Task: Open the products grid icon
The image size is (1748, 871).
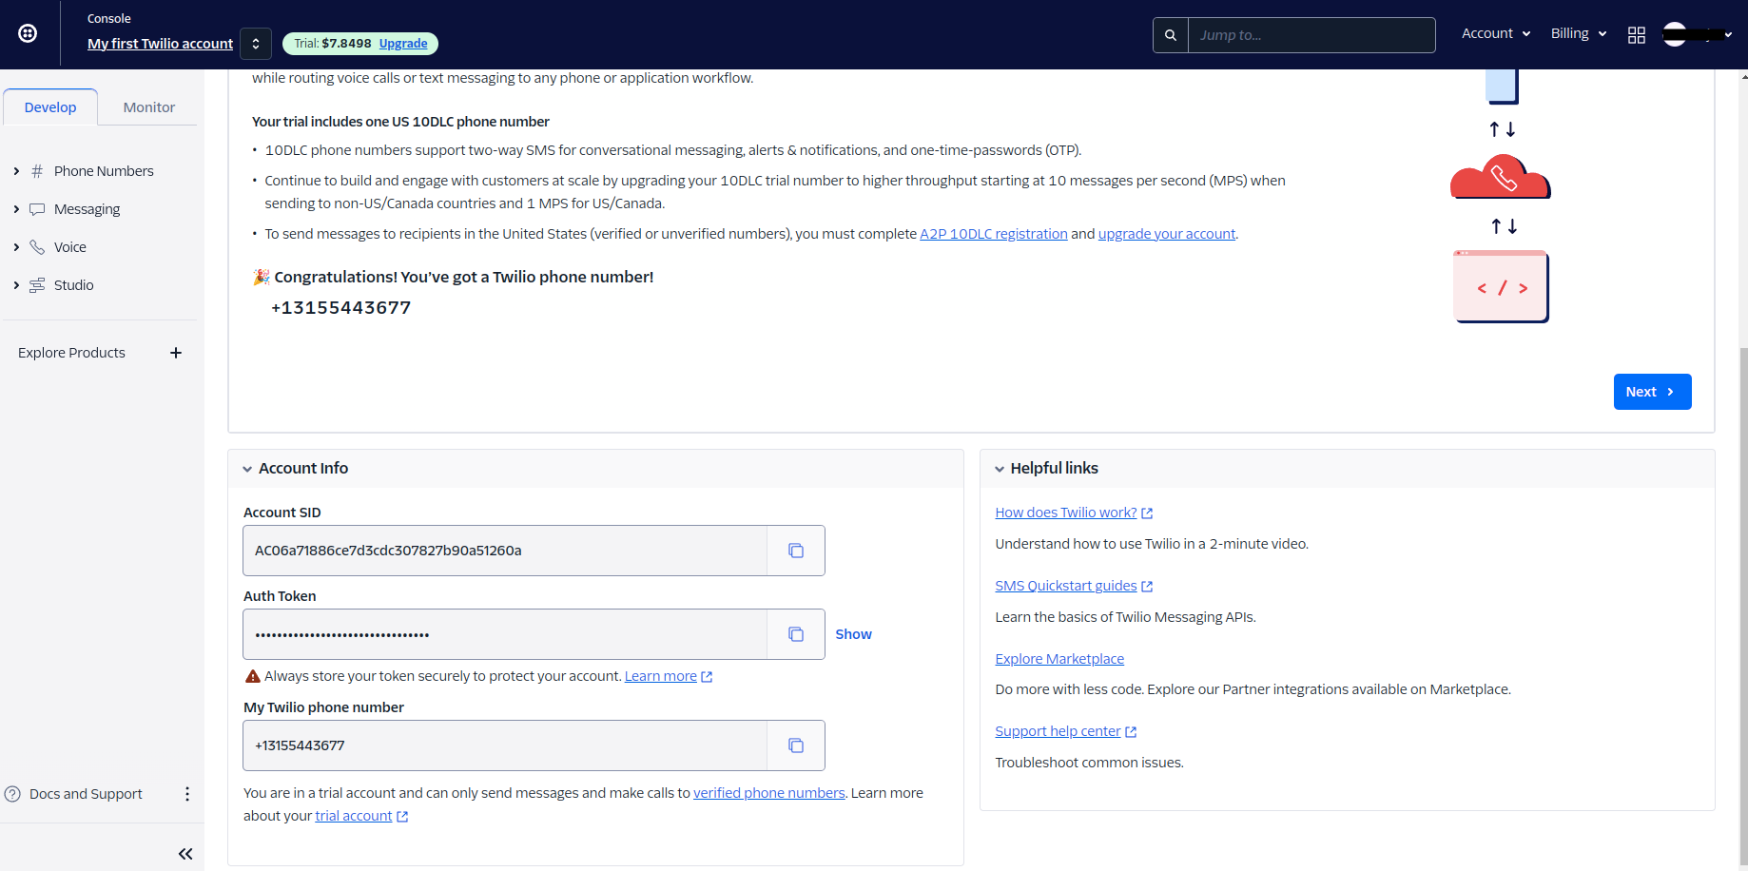Action: [1637, 35]
